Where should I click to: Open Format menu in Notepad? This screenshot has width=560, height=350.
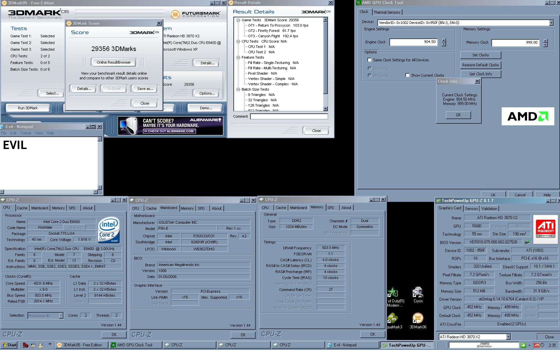26,133
